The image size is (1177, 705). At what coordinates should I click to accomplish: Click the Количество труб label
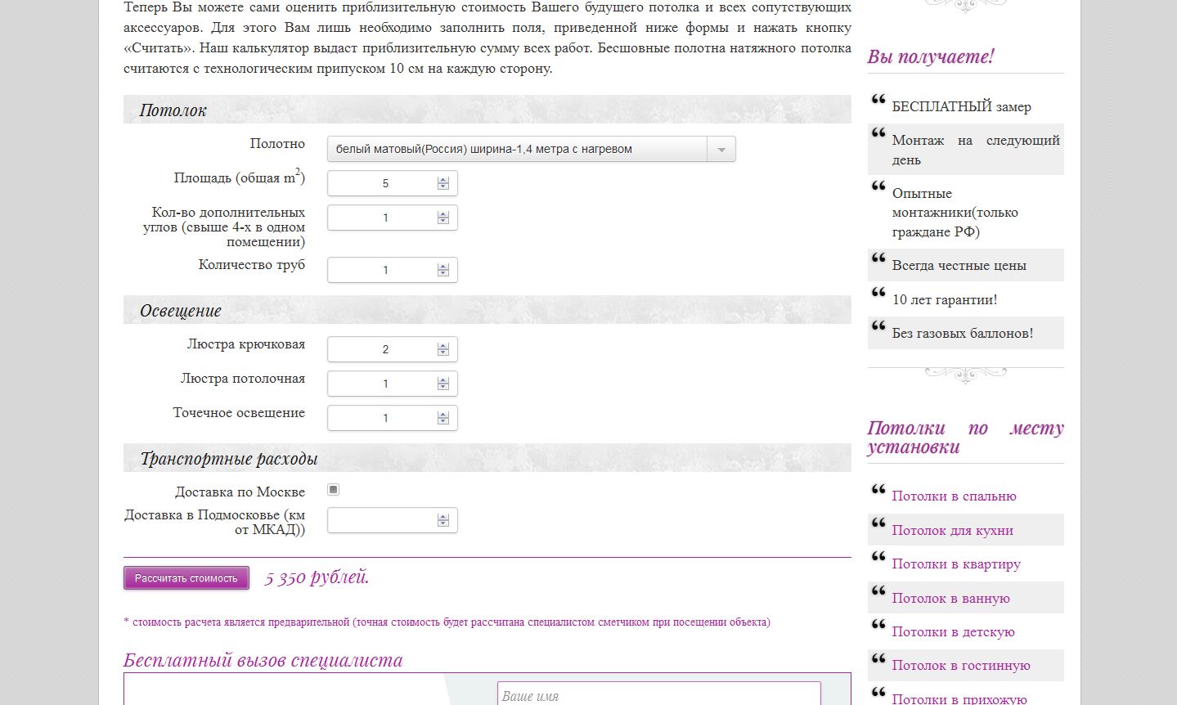click(x=251, y=265)
